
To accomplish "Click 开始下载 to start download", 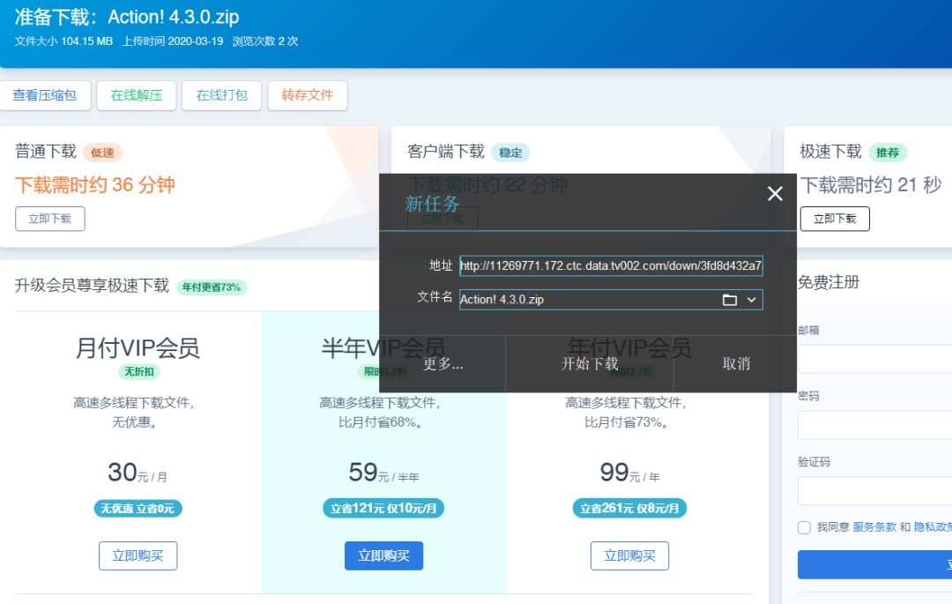I will 590,363.
